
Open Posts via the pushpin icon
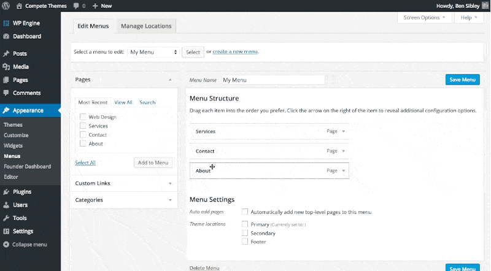point(6,53)
